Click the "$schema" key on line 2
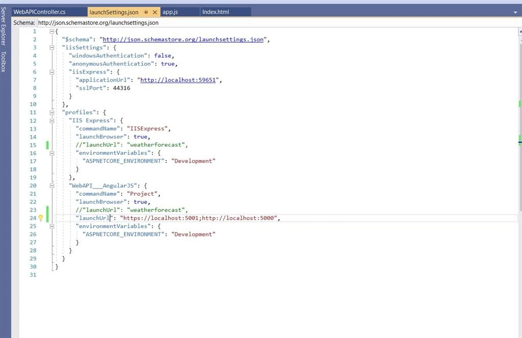Screen dimensions: 522x338 [x=77, y=39]
